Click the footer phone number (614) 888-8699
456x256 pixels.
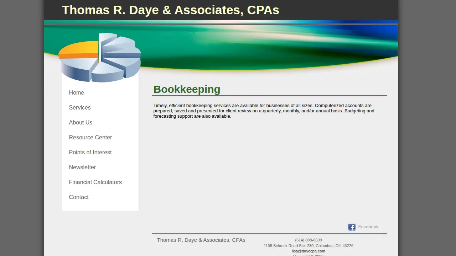coord(309,240)
